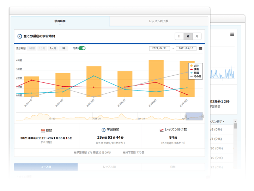Click the clock icon beside 全ての講座の学習時間

tap(20, 36)
